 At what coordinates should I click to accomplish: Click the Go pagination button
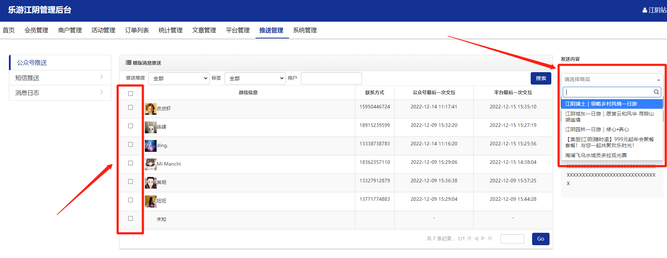[540, 239]
